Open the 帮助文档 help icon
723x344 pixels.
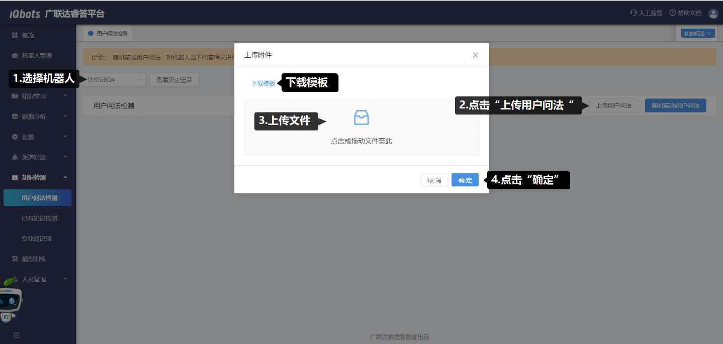click(x=673, y=13)
